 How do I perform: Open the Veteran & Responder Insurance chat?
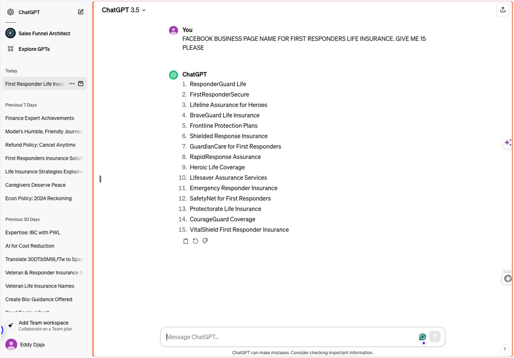click(45, 272)
